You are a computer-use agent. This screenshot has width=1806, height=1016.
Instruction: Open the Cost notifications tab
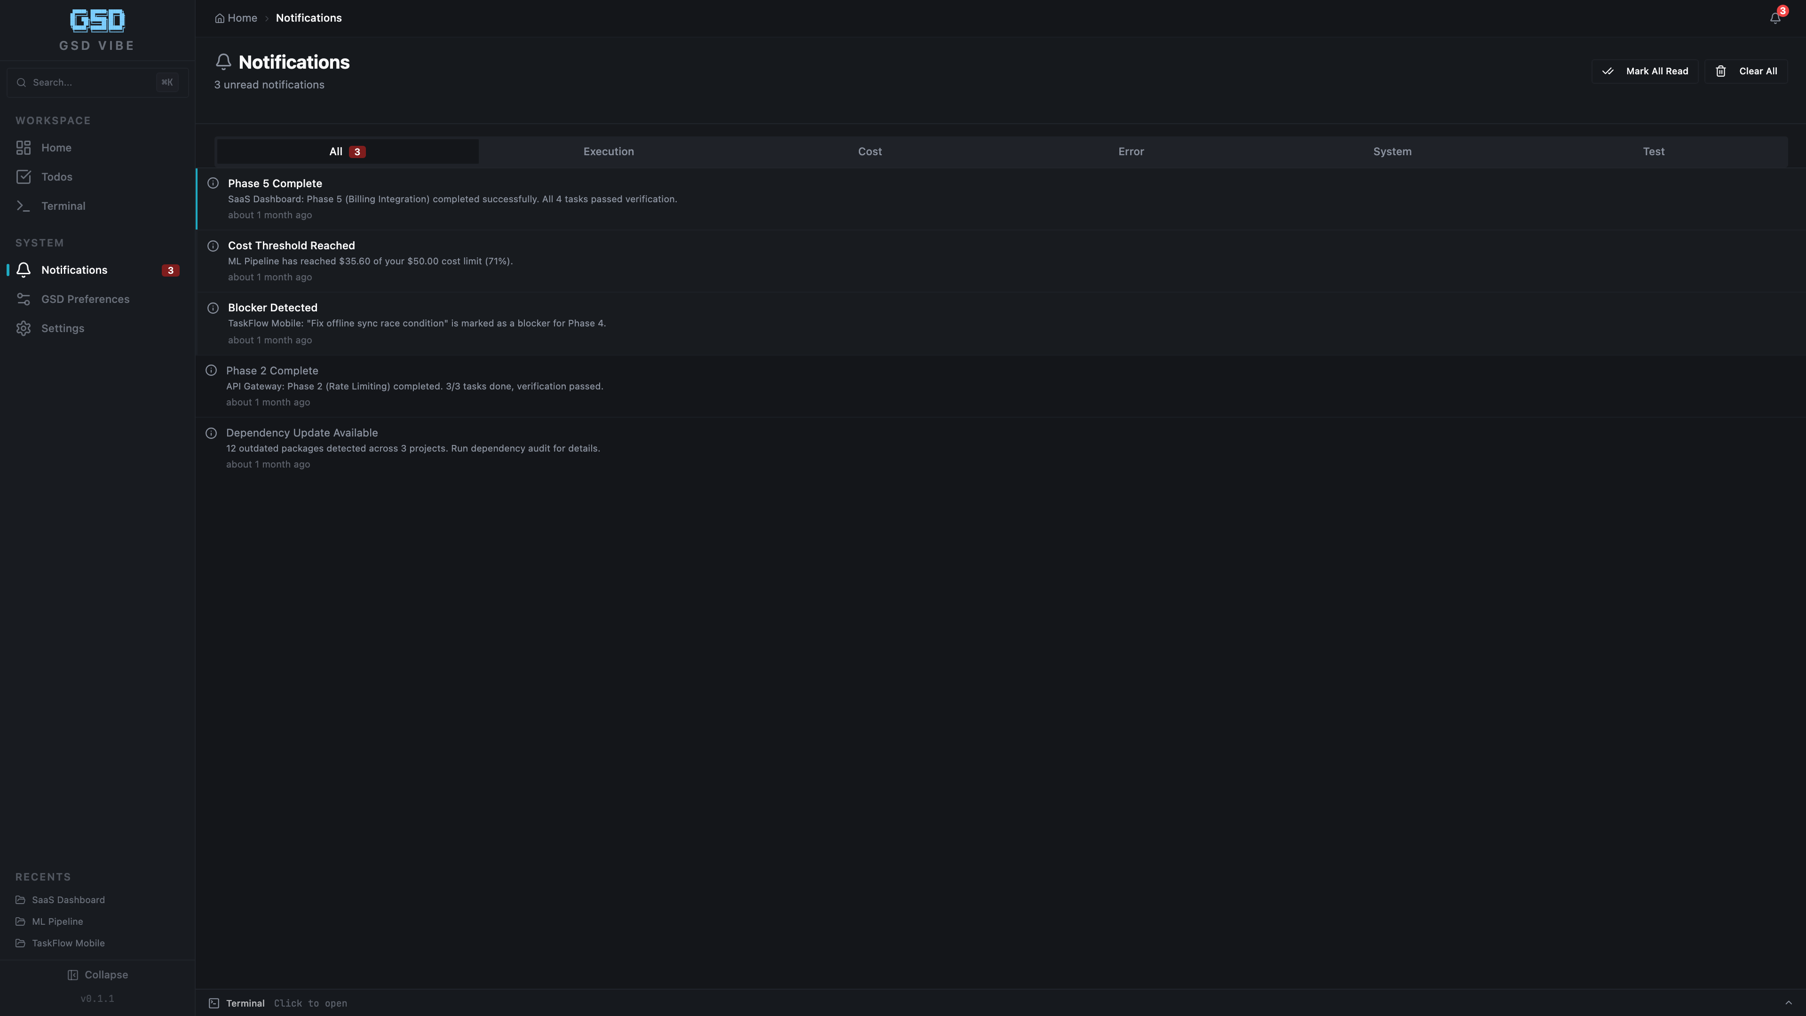point(869,151)
